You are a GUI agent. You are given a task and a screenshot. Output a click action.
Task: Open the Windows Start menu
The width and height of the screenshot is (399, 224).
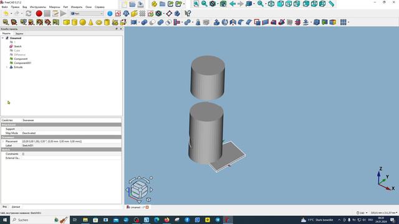[x=4, y=220]
